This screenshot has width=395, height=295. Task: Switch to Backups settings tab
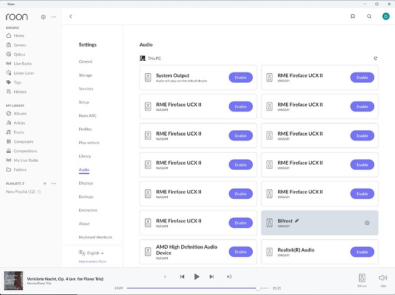click(x=86, y=196)
